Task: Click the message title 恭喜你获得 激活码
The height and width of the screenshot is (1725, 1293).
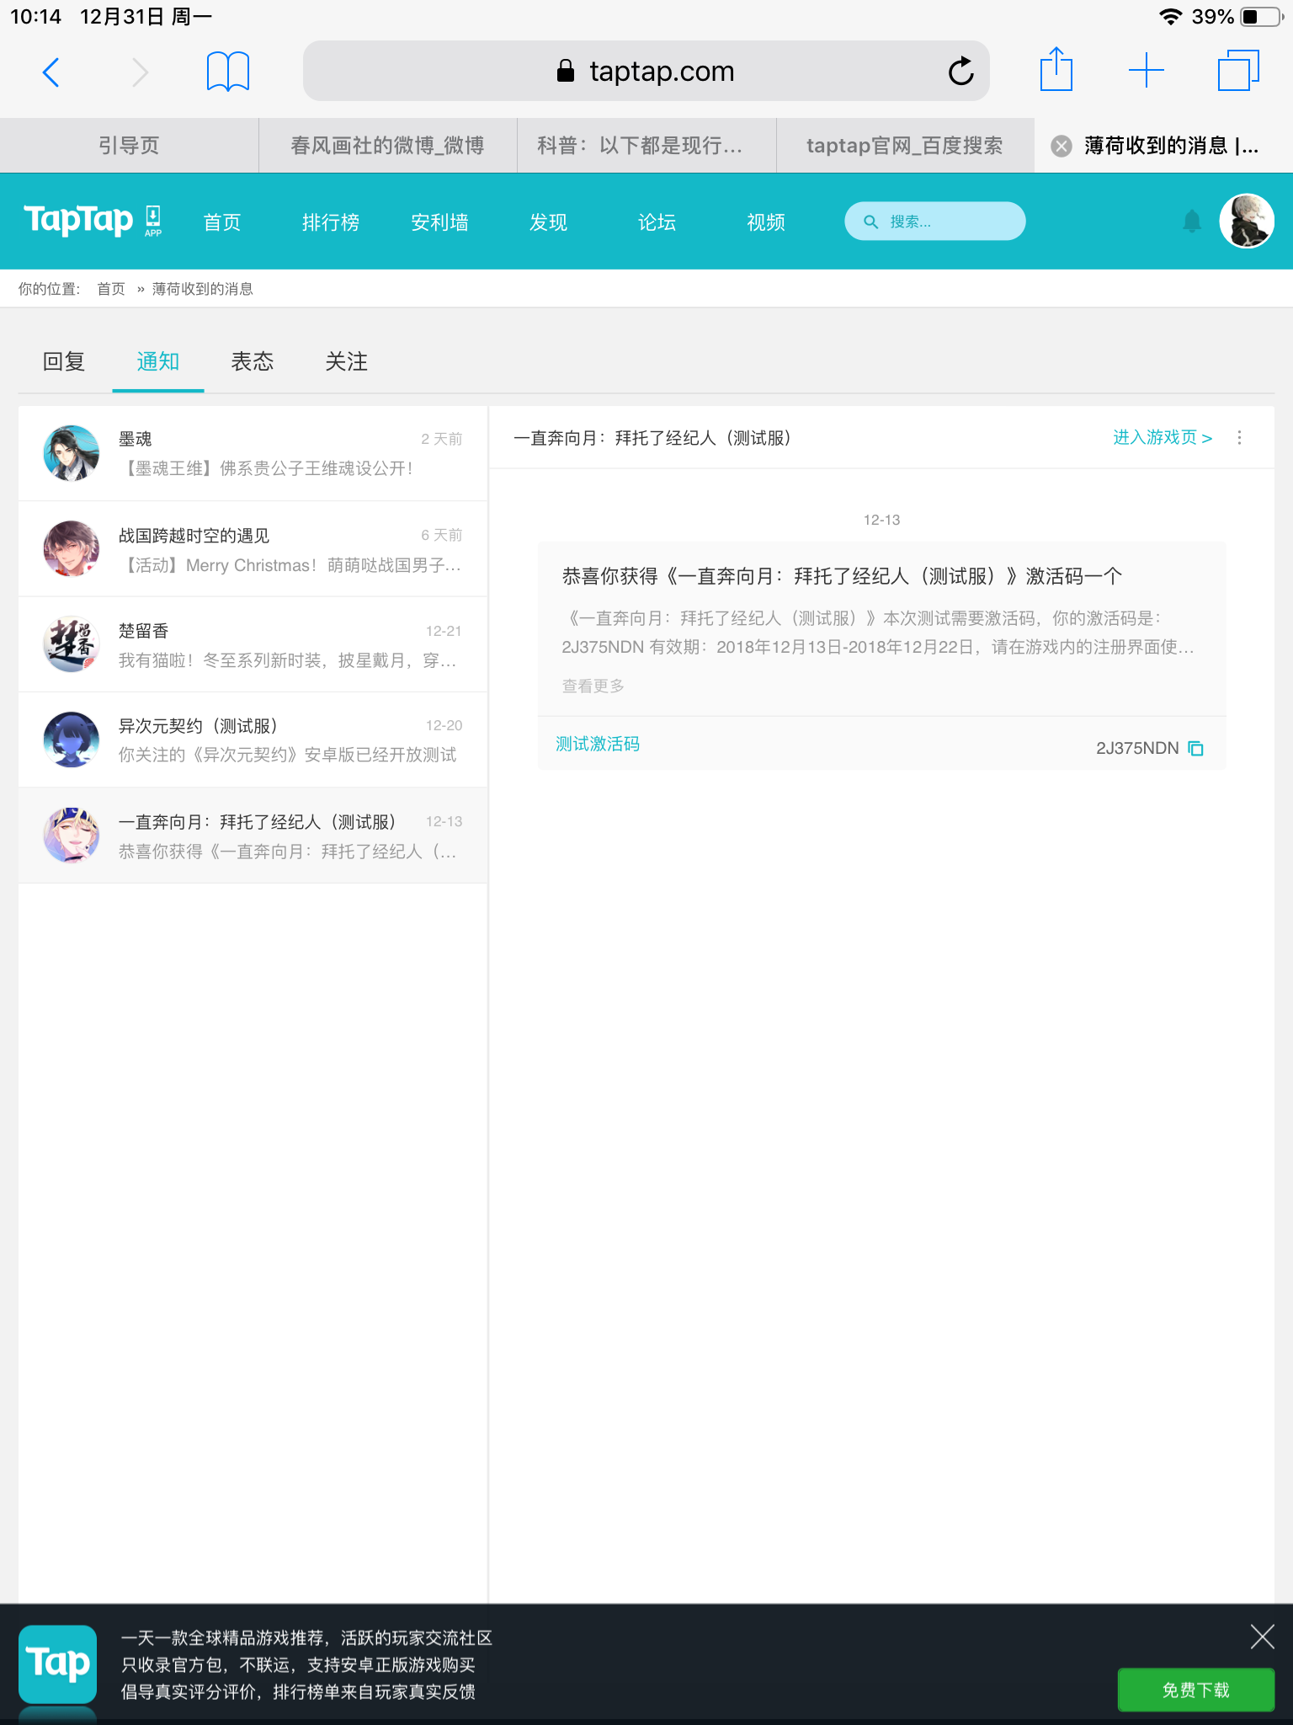Action: (842, 576)
